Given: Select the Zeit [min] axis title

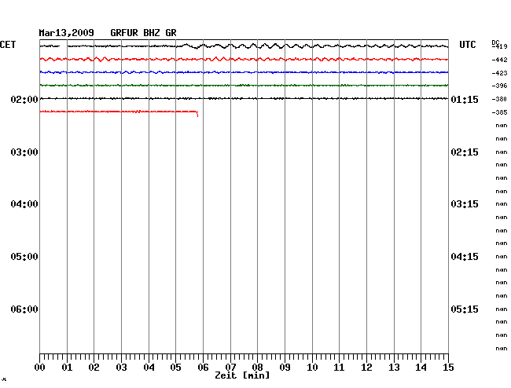Looking at the screenshot, I should point(242,375).
